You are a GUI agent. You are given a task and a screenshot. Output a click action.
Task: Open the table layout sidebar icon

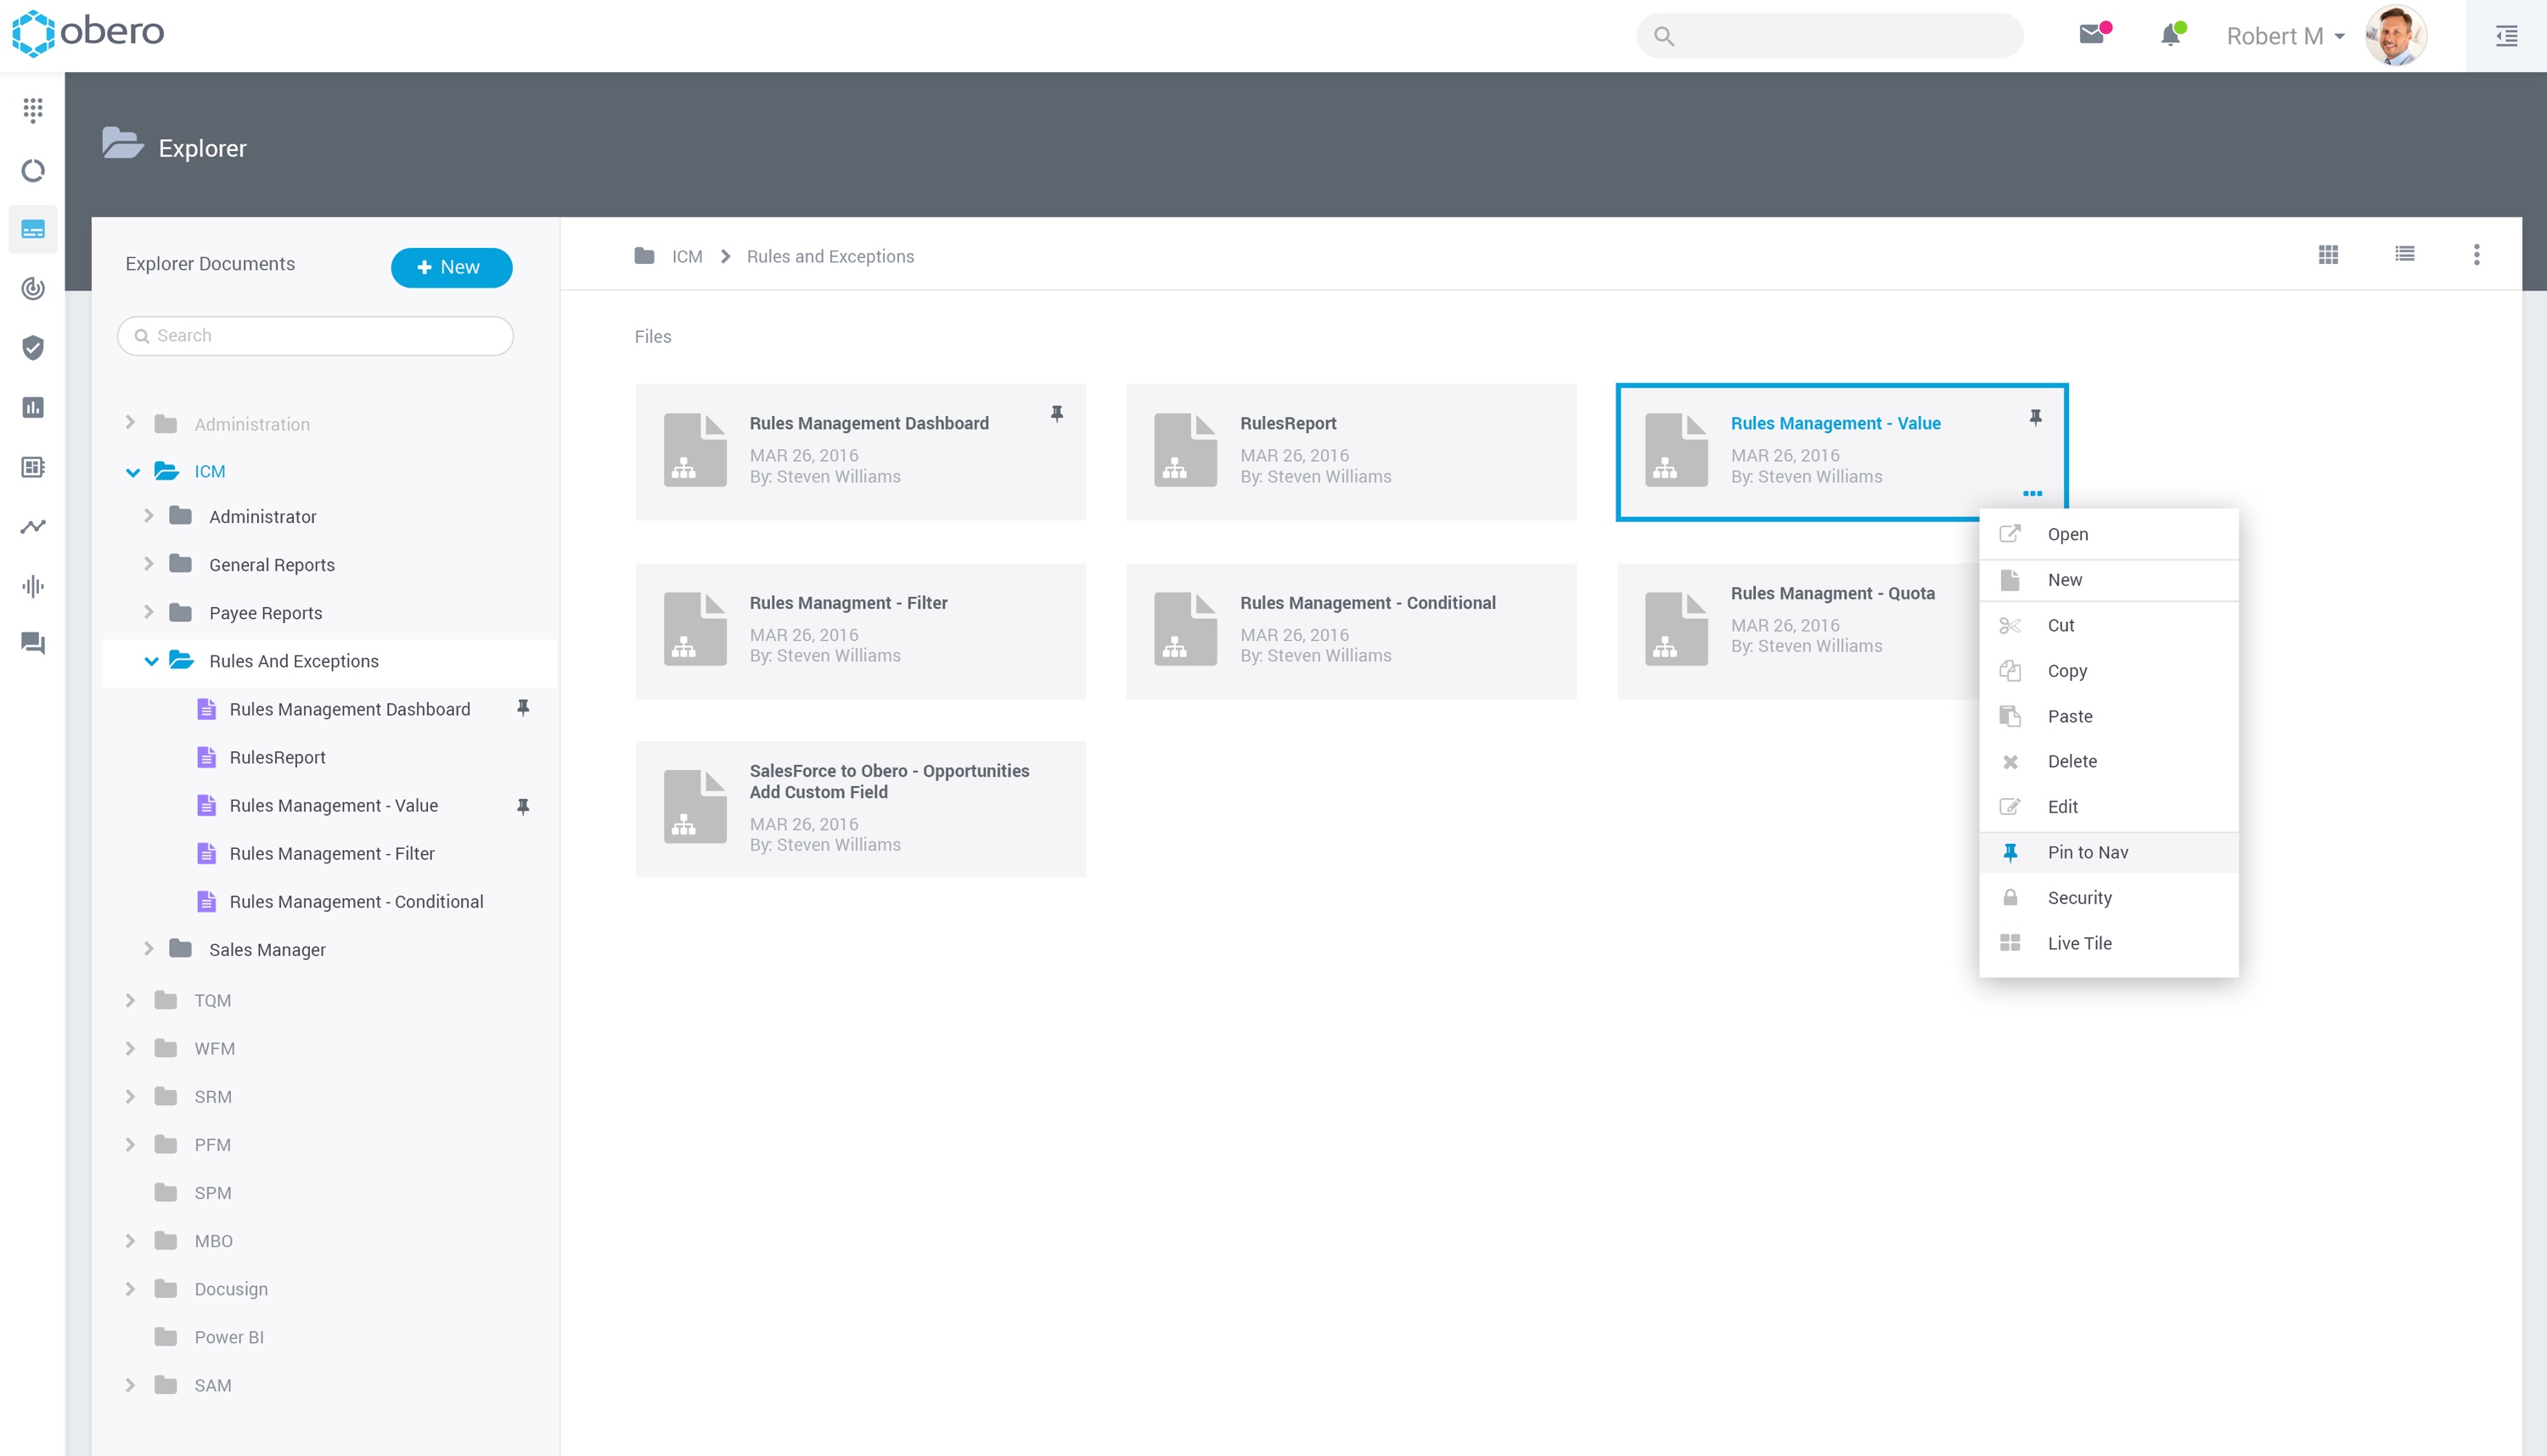[x=33, y=467]
